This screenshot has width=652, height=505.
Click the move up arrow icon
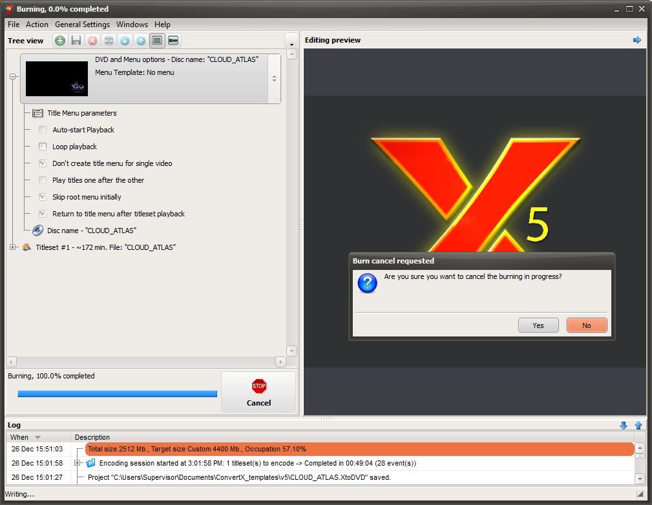tap(141, 40)
